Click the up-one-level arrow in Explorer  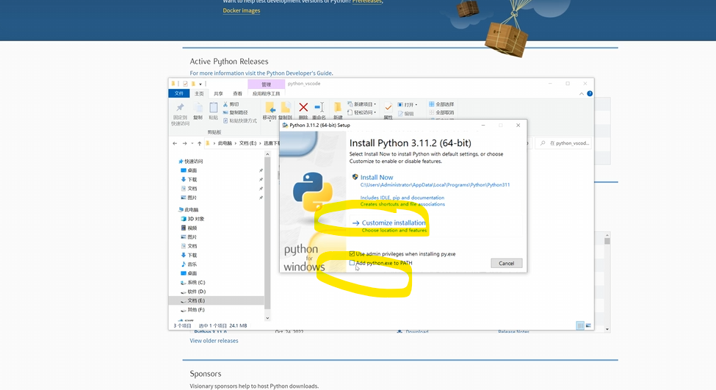click(200, 143)
